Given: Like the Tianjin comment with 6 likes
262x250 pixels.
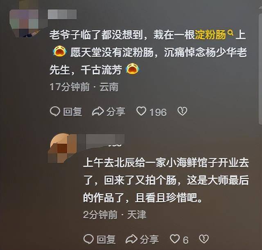Looking at the screenshot, I should click(x=175, y=239).
